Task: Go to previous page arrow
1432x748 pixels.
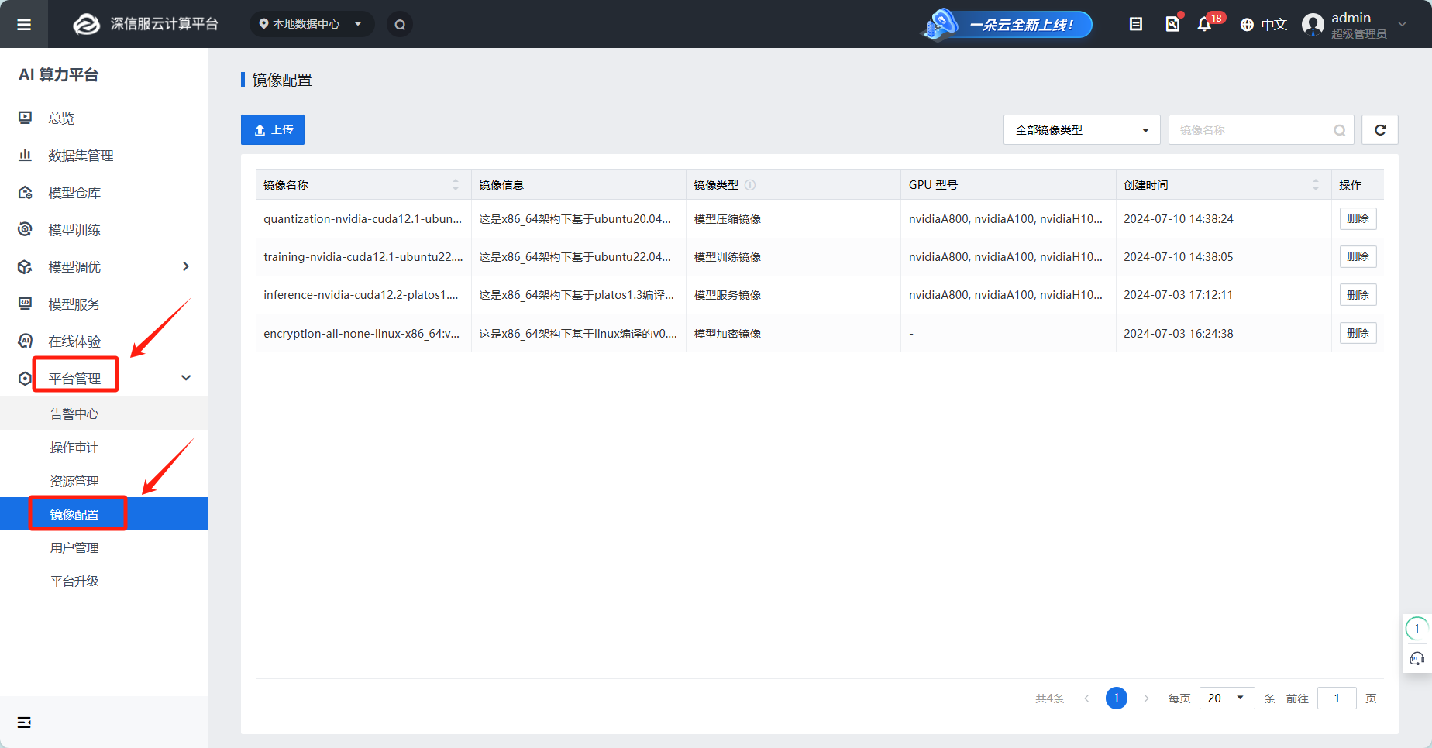Action: [x=1086, y=698]
